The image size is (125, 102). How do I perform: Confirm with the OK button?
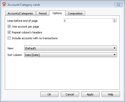(49, 94)
